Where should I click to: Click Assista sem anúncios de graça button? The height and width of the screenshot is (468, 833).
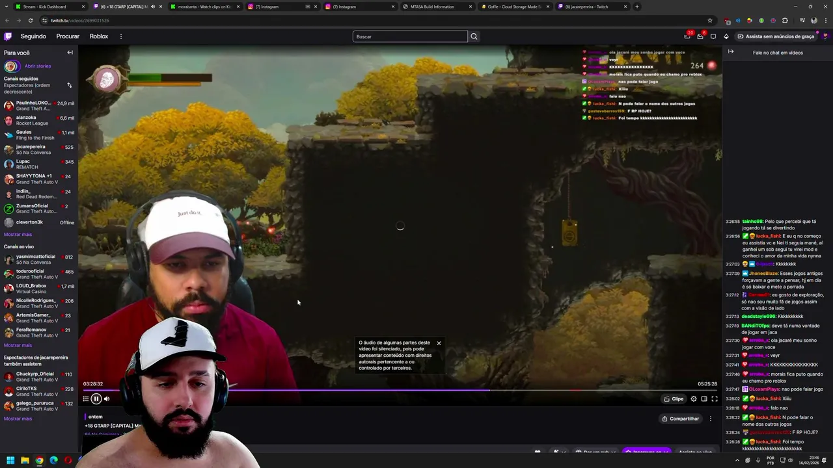point(776,36)
